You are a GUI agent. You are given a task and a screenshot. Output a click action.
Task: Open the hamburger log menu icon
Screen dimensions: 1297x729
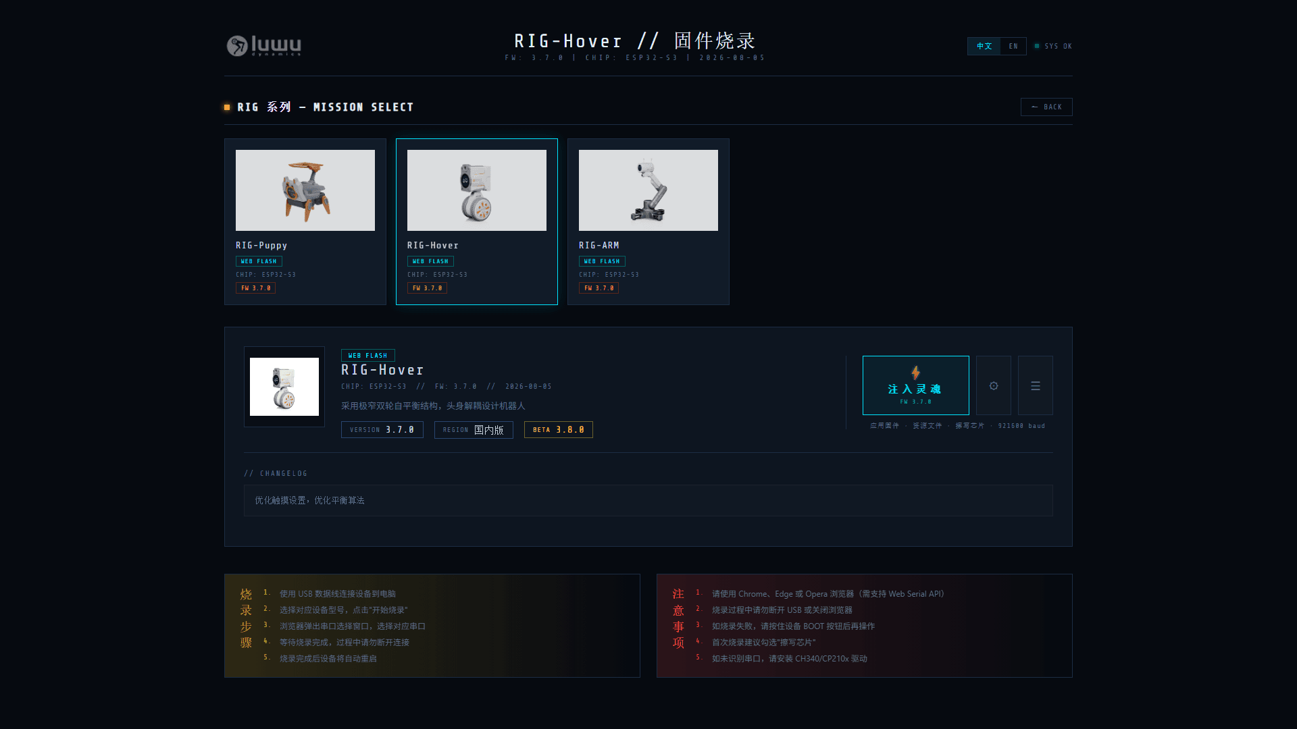1036,385
